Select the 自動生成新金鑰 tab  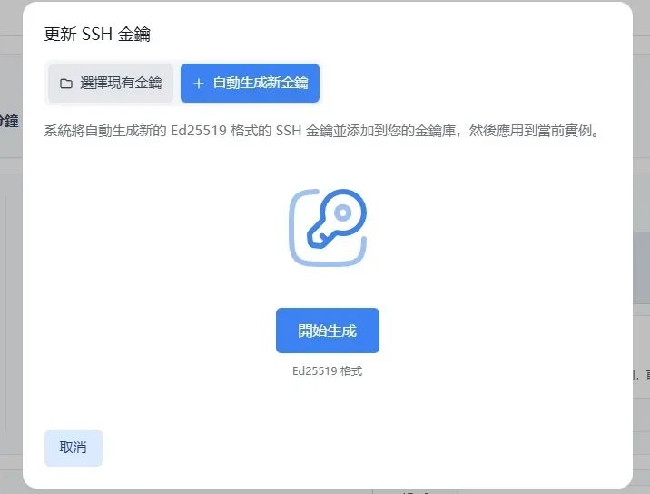pos(251,84)
